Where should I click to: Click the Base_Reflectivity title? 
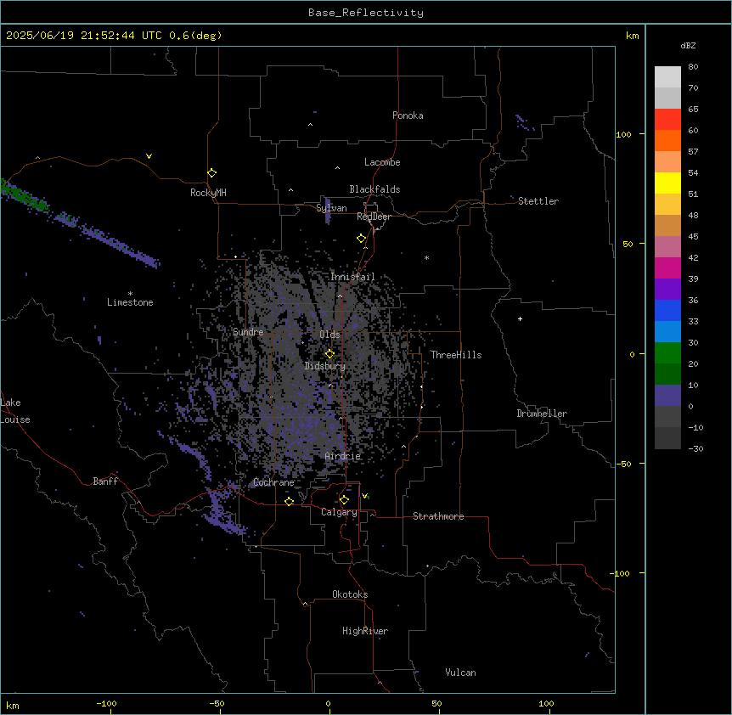click(366, 13)
